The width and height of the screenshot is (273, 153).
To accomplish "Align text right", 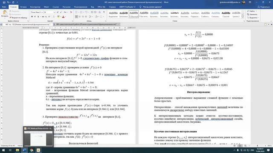I will (x=83, y=17).
